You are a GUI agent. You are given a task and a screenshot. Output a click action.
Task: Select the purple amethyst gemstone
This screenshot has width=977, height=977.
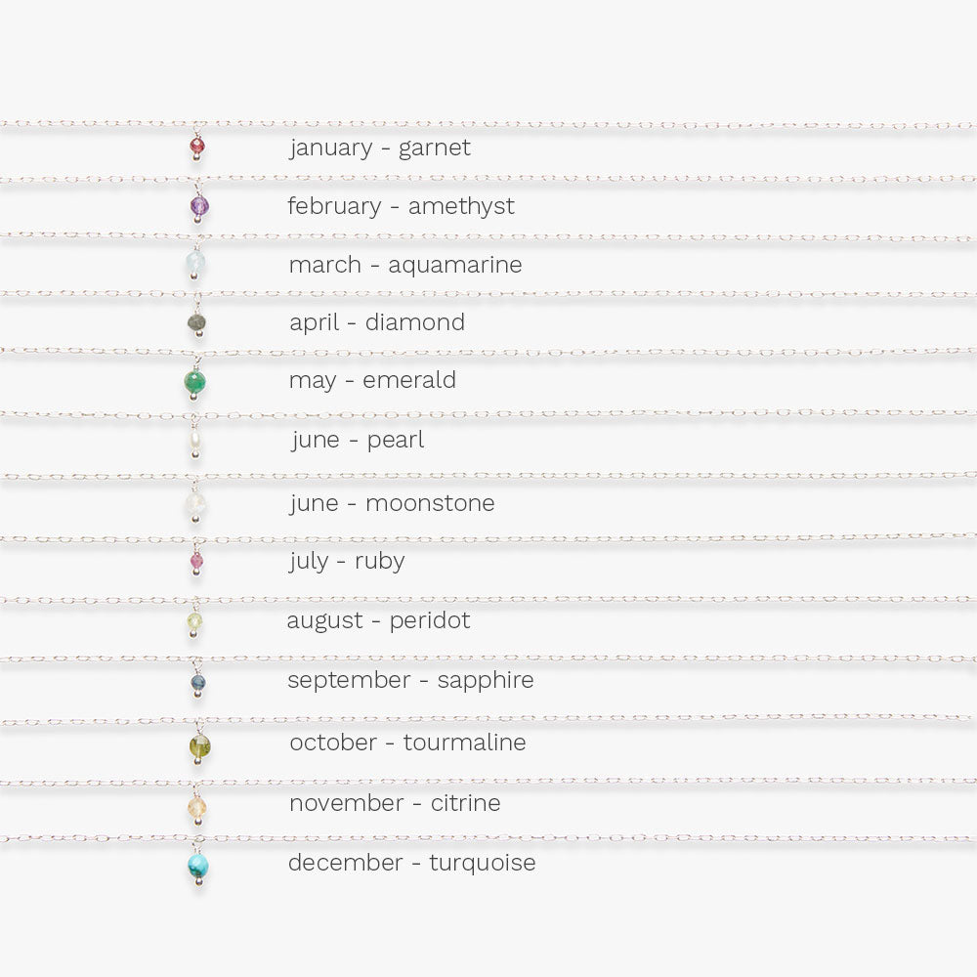199,204
